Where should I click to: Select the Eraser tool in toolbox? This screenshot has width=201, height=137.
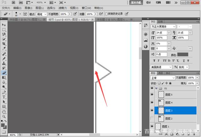4,73
